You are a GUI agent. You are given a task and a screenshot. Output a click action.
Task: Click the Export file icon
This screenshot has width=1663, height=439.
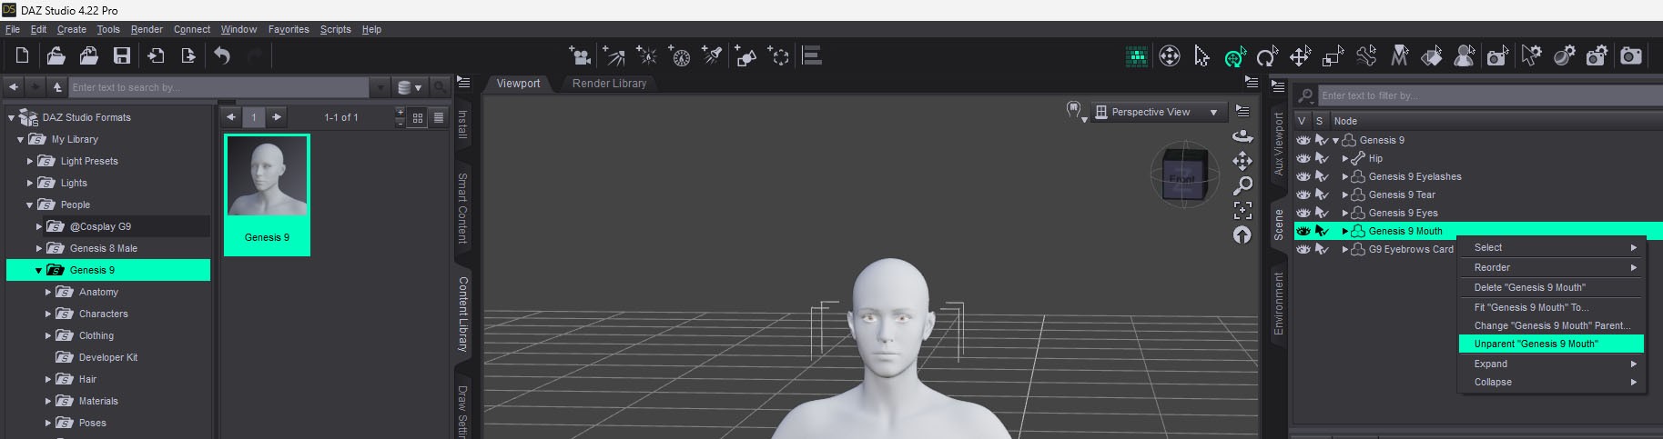[x=188, y=56]
